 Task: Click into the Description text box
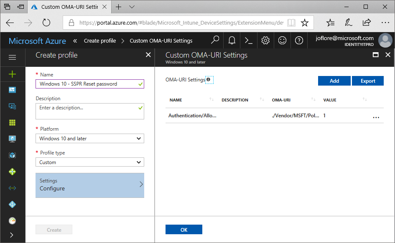click(90, 111)
